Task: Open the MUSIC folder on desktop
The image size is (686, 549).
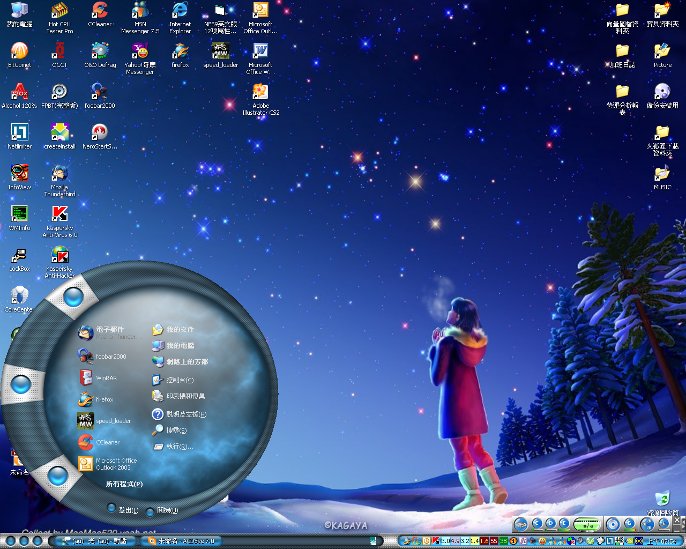Action: point(662,174)
